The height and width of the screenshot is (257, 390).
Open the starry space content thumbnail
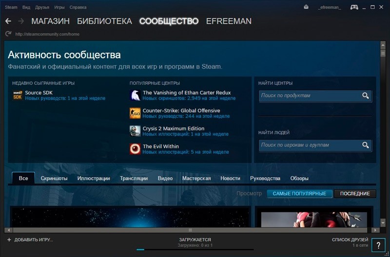pyautogui.click(x=130, y=217)
